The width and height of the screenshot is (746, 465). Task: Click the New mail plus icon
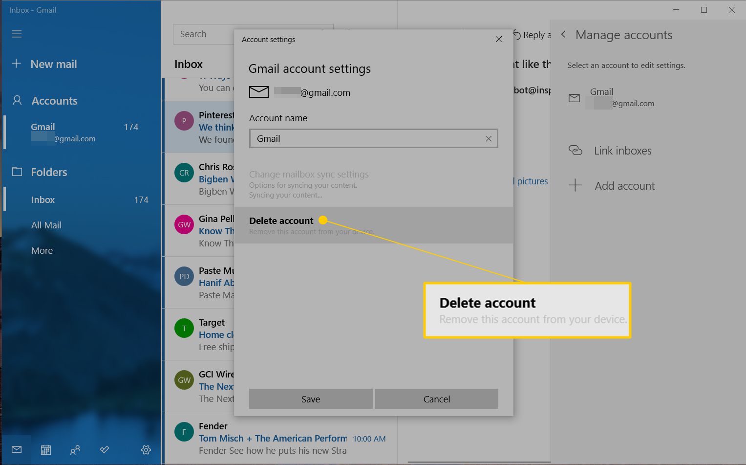click(16, 64)
